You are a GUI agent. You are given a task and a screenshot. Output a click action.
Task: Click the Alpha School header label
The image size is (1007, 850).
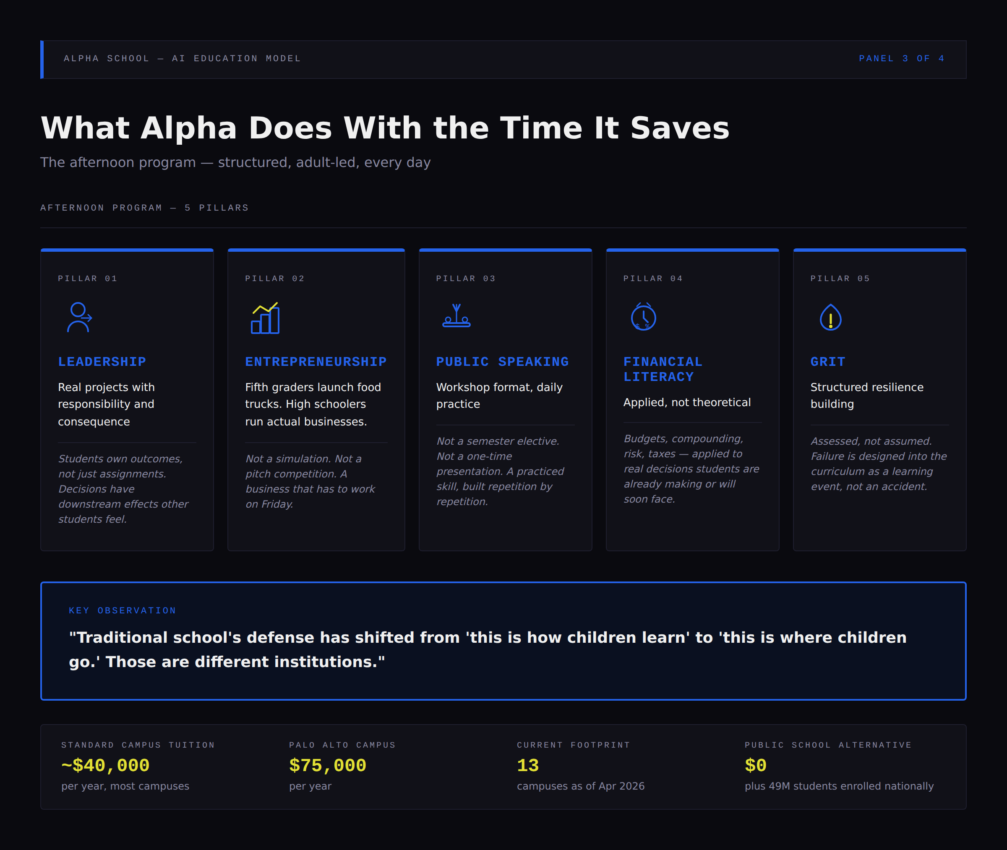pyautogui.click(x=182, y=58)
